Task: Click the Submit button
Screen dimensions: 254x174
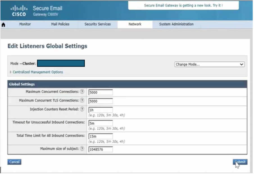Action: click(x=240, y=162)
